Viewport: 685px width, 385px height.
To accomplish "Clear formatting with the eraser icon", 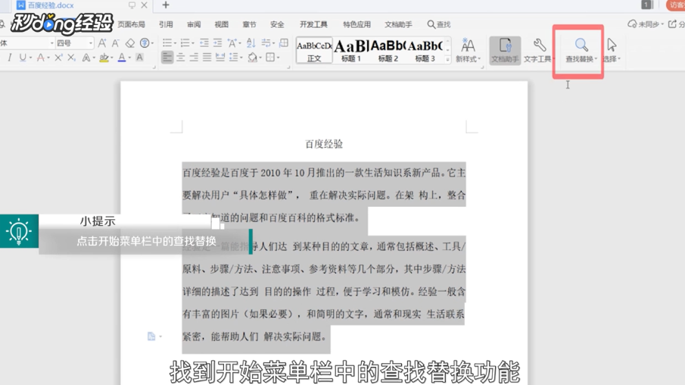I will 129,43.
